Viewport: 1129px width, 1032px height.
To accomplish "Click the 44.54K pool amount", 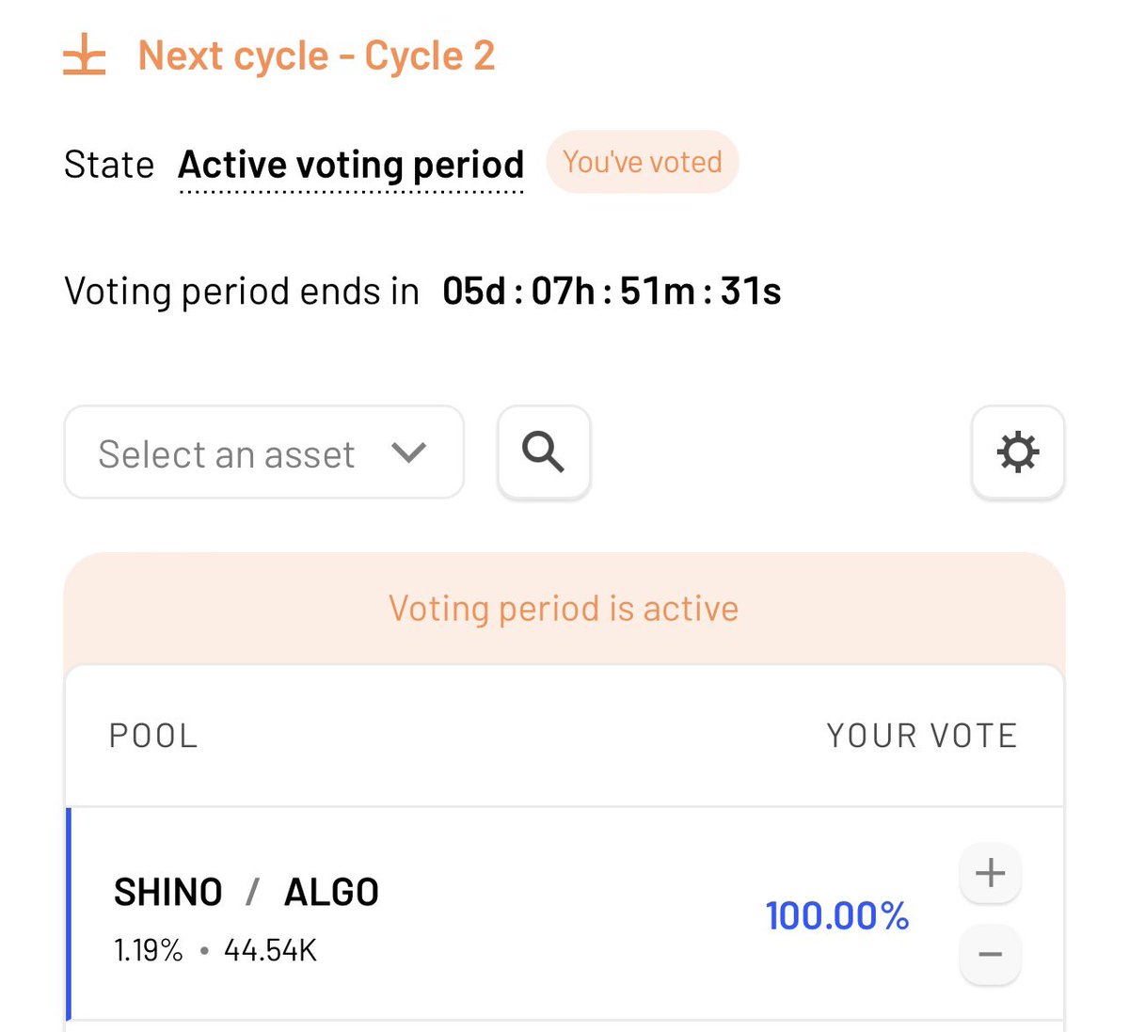I will click(270, 950).
